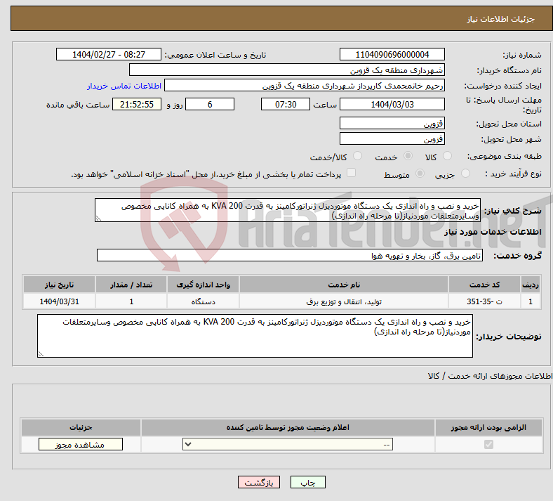The width and height of the screenshot is (553, 501).
Task: Click the remaining days field showing 6
Action: [x=210, y=104]
